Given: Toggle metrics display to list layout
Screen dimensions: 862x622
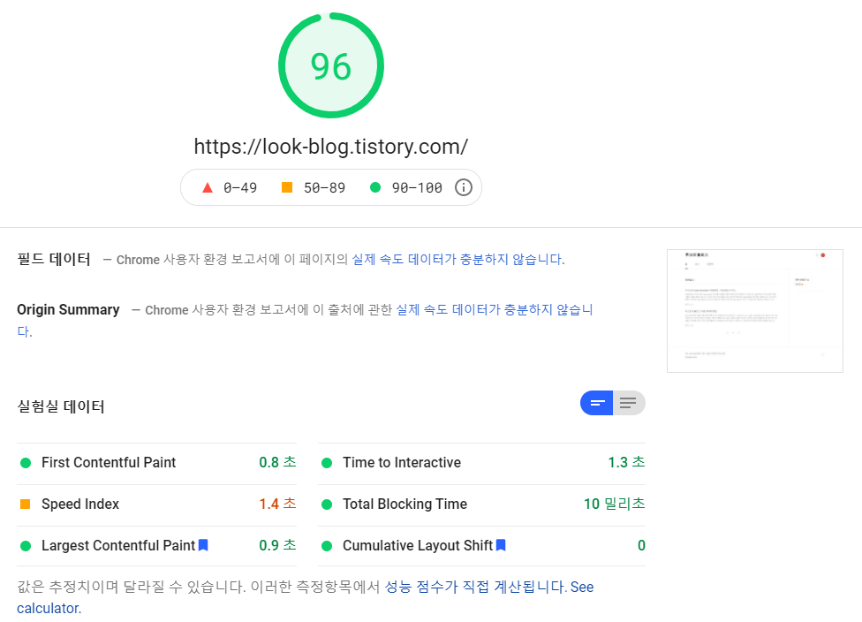Looking at the screenshot, I should tap(628, 403).
